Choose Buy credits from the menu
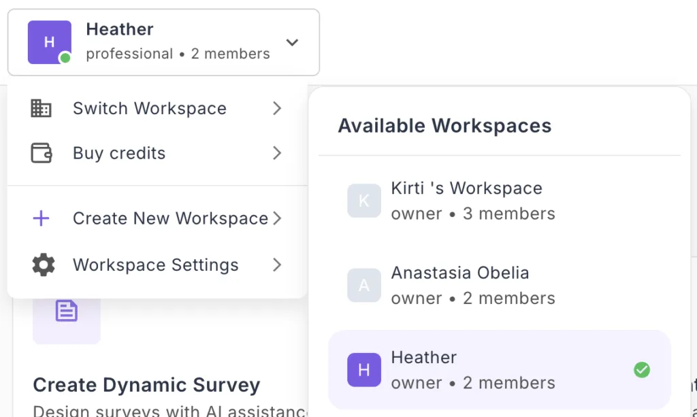Image resolution: width=697 pixels, height=417 pixels. tap(119, 153)
